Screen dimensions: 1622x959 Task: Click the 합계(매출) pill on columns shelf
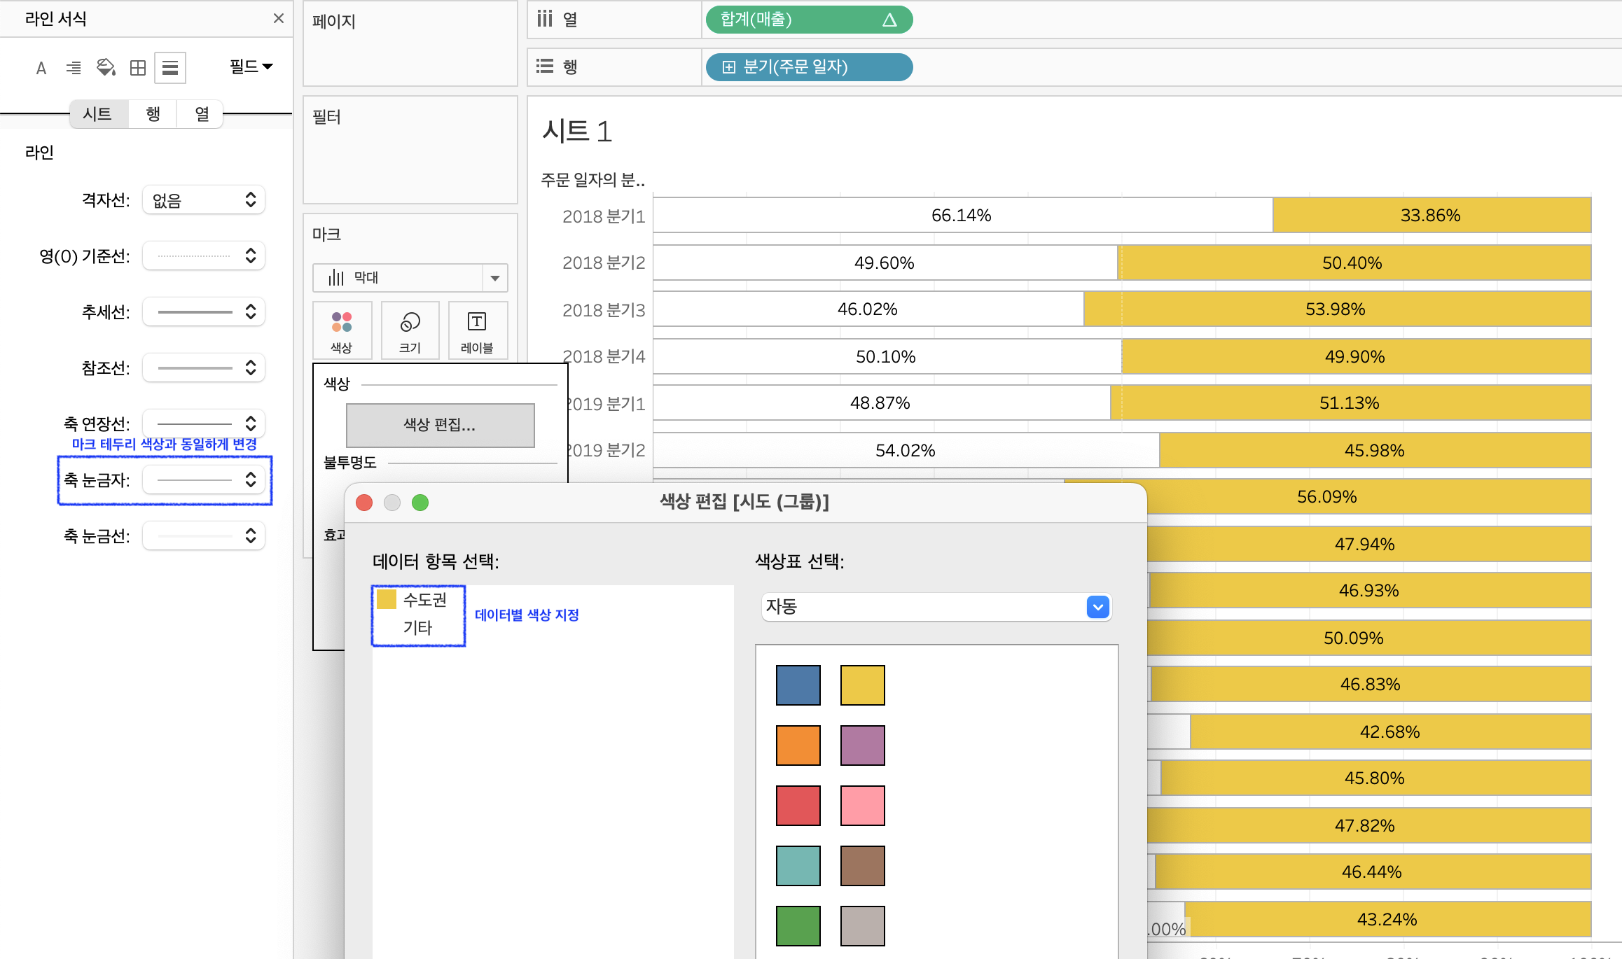(809, 20)
